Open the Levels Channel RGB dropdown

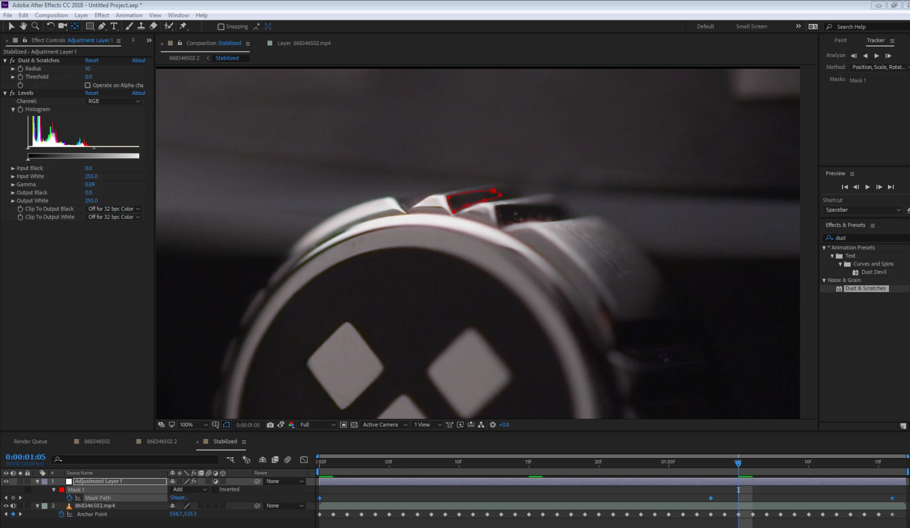point(114,101)
